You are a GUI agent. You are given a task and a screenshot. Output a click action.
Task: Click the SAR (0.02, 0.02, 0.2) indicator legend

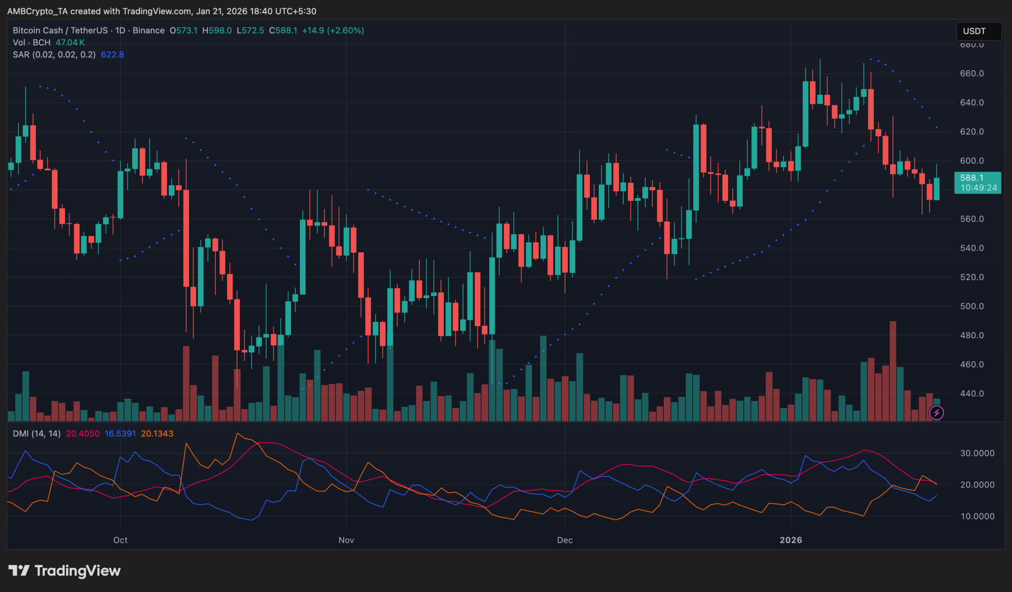click(54, 55)
